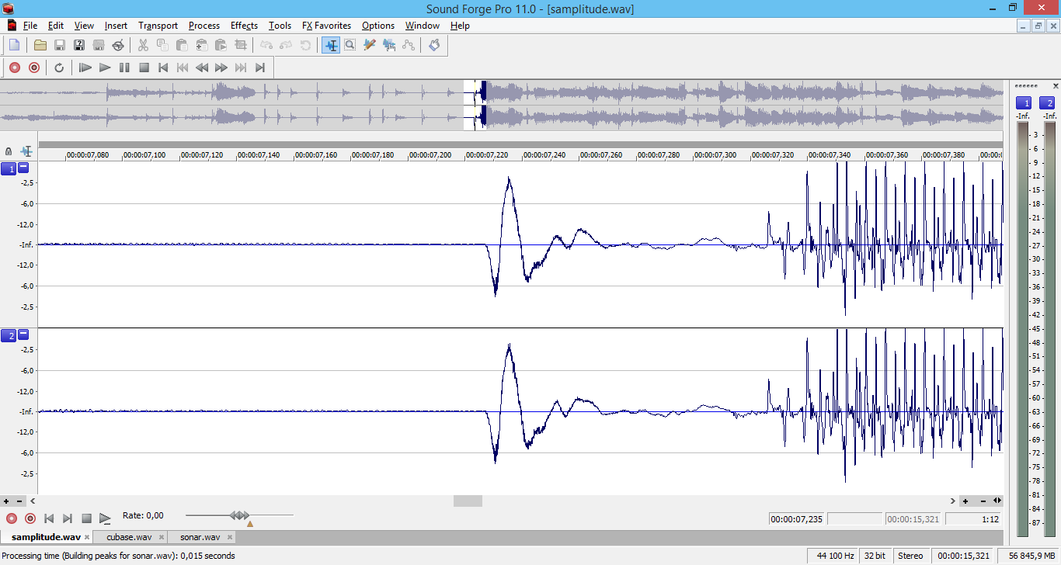Click Fast Forward in transport toolbar

221,68
